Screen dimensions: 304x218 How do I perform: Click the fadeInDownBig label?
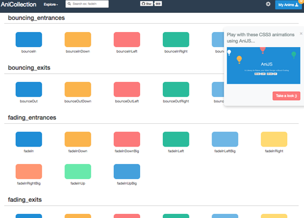coord(127,151)
